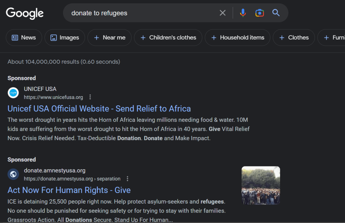Click the globe icon beside donate.amnestyusa.org

(x=13, y=174)
